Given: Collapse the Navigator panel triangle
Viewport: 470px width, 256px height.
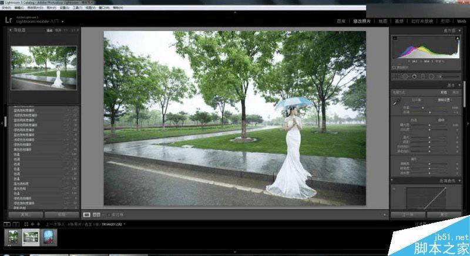Looking at the screenshot, I should 11,31.
